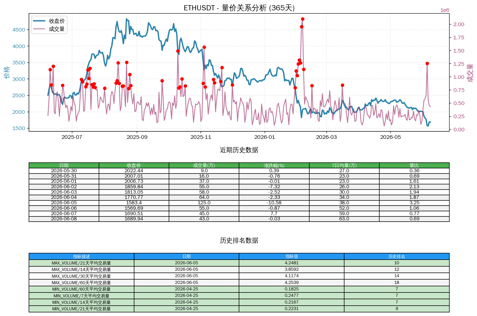Image resolution: width=477 pixels, height=316 pixels.
Task: Click indicator value 0.2477
Action: pyautogui.click(x=292, y=296)
